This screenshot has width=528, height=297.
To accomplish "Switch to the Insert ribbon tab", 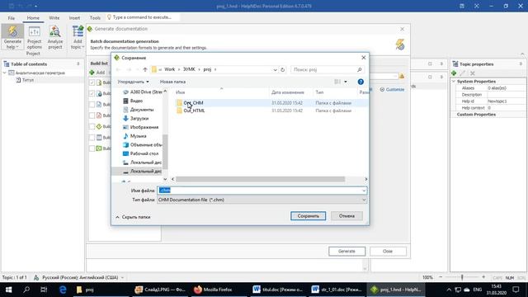I will (74, 18).
